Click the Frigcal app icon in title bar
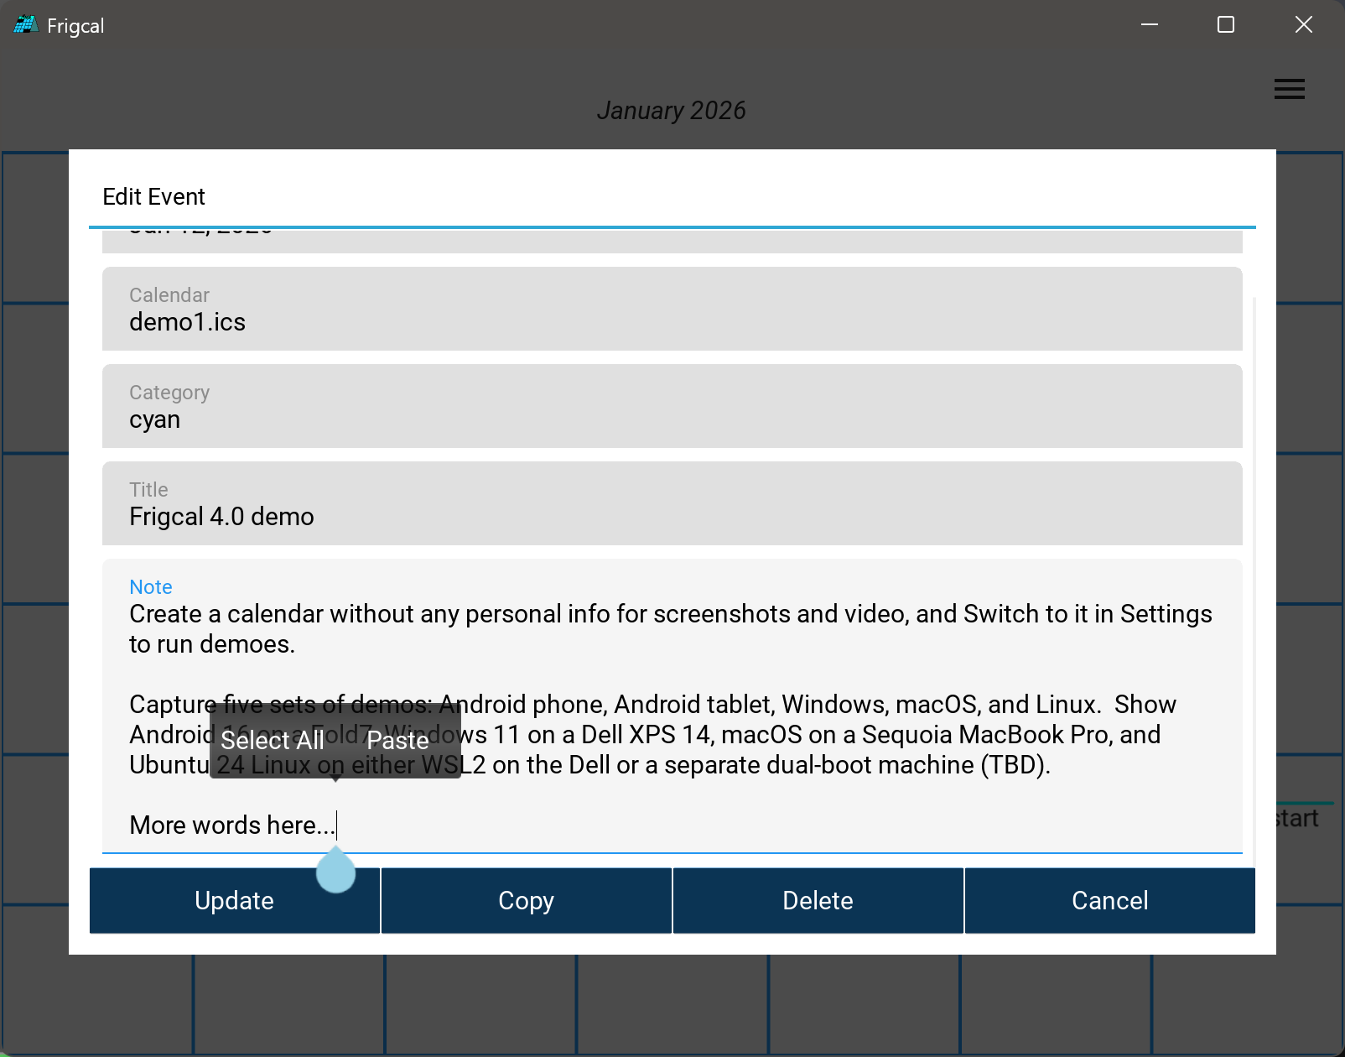This screenshot has width=1345, height=1057. [25, 25]
